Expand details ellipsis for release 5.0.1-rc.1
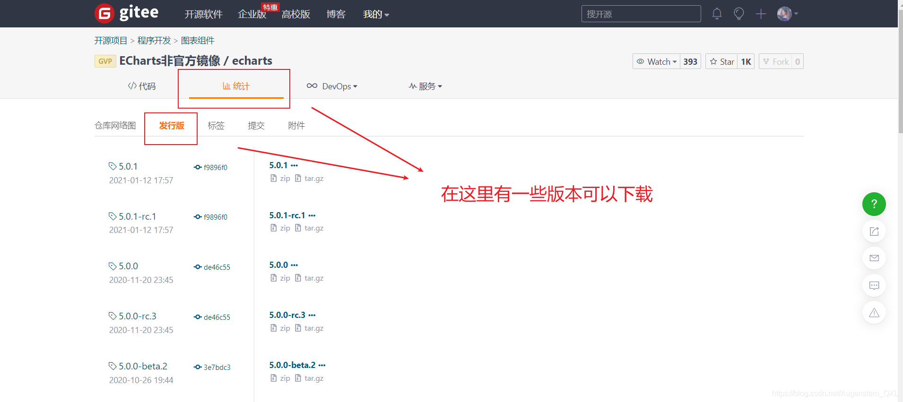The image size is (903, 402). pyautogui.click(x=312, y=215)
